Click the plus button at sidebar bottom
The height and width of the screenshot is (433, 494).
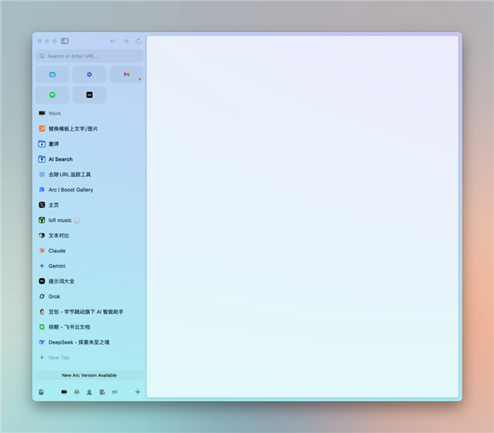pos(137,392)
